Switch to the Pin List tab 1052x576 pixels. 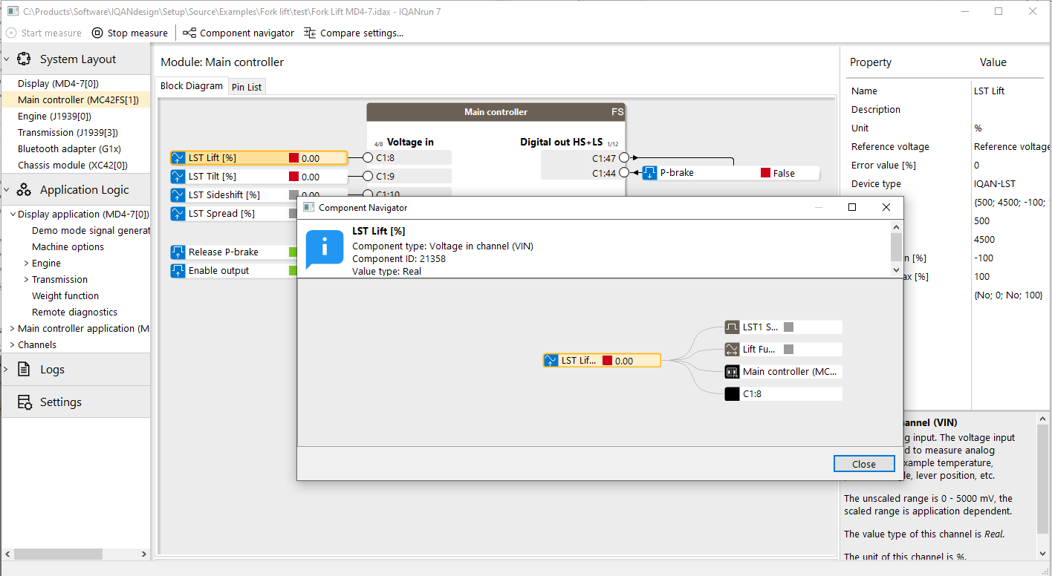247,87
